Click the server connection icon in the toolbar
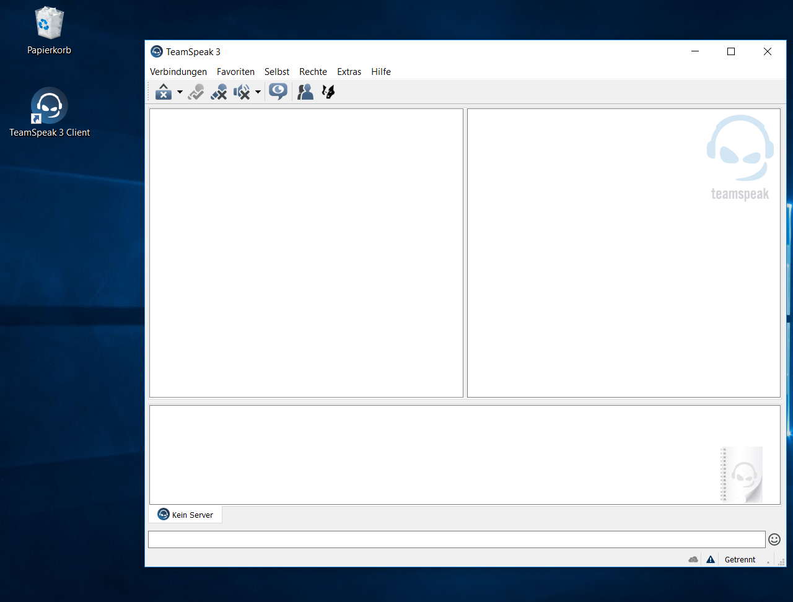The image size is (793, 602). pyautogui.click(x=164, y=92)
